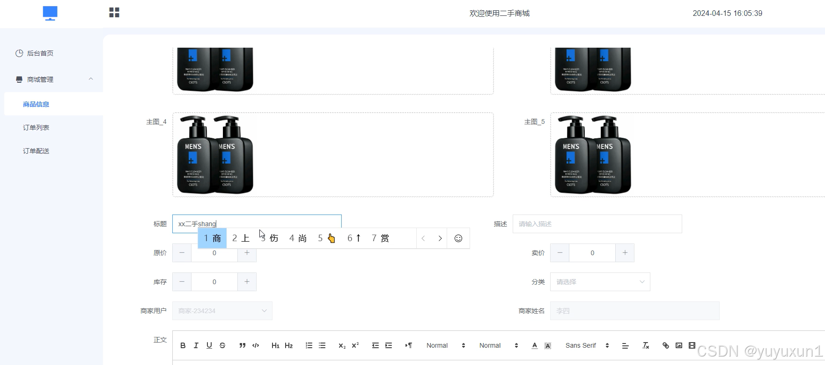The image size is (825, 365).
Task: Decrease the 原价 original price
Action: tap(182, 253)
